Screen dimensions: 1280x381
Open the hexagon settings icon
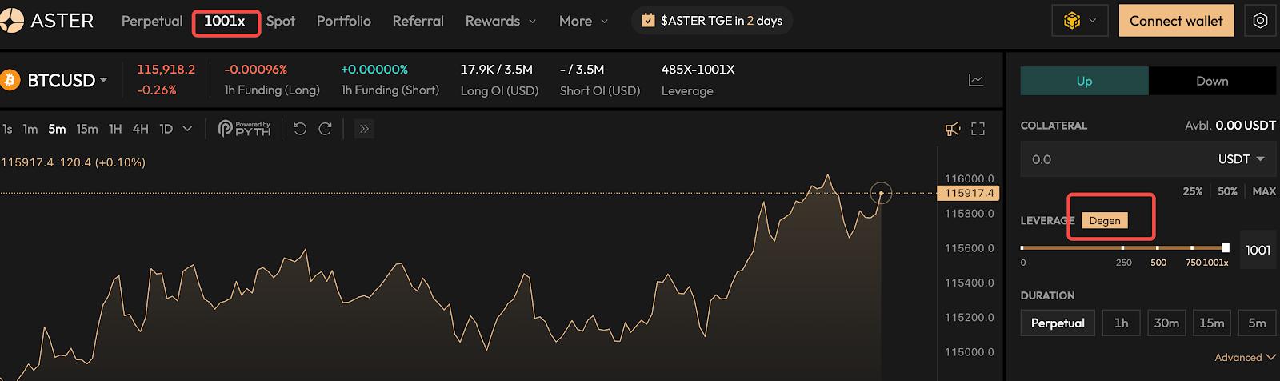[x=1260, y=21]
